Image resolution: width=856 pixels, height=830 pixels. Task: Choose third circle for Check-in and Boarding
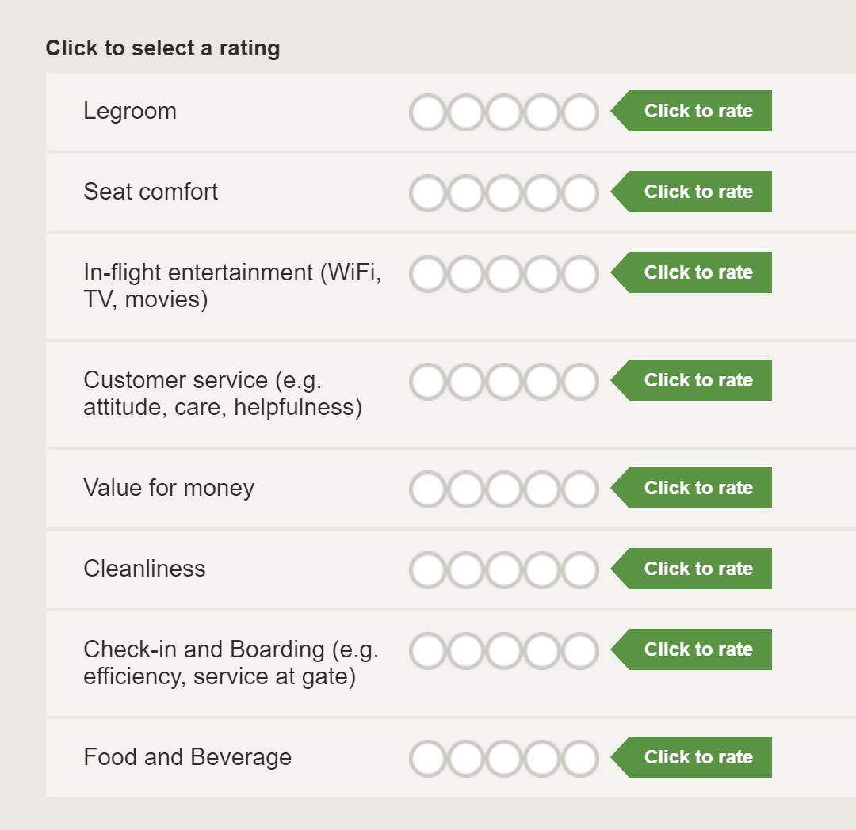[x=504, y=650]
